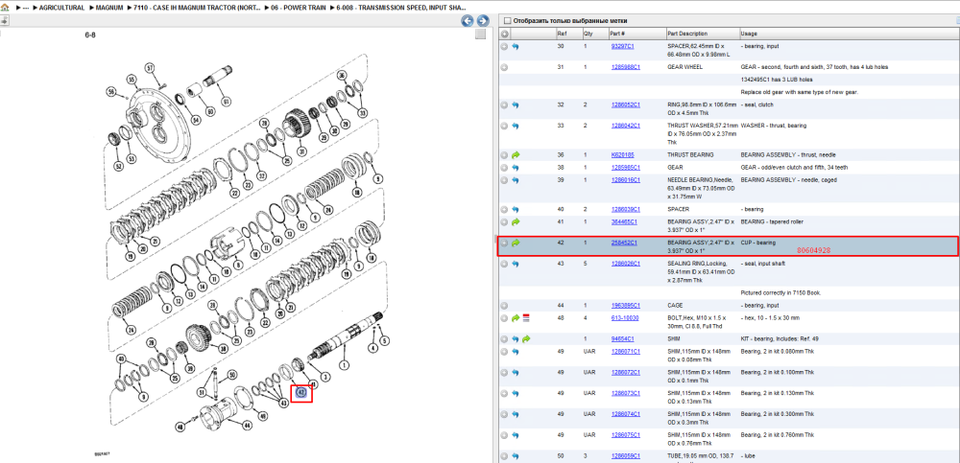
Task: Select round marker for Ref 33 THRUST WASHER row
Action: tap(505, 126)
